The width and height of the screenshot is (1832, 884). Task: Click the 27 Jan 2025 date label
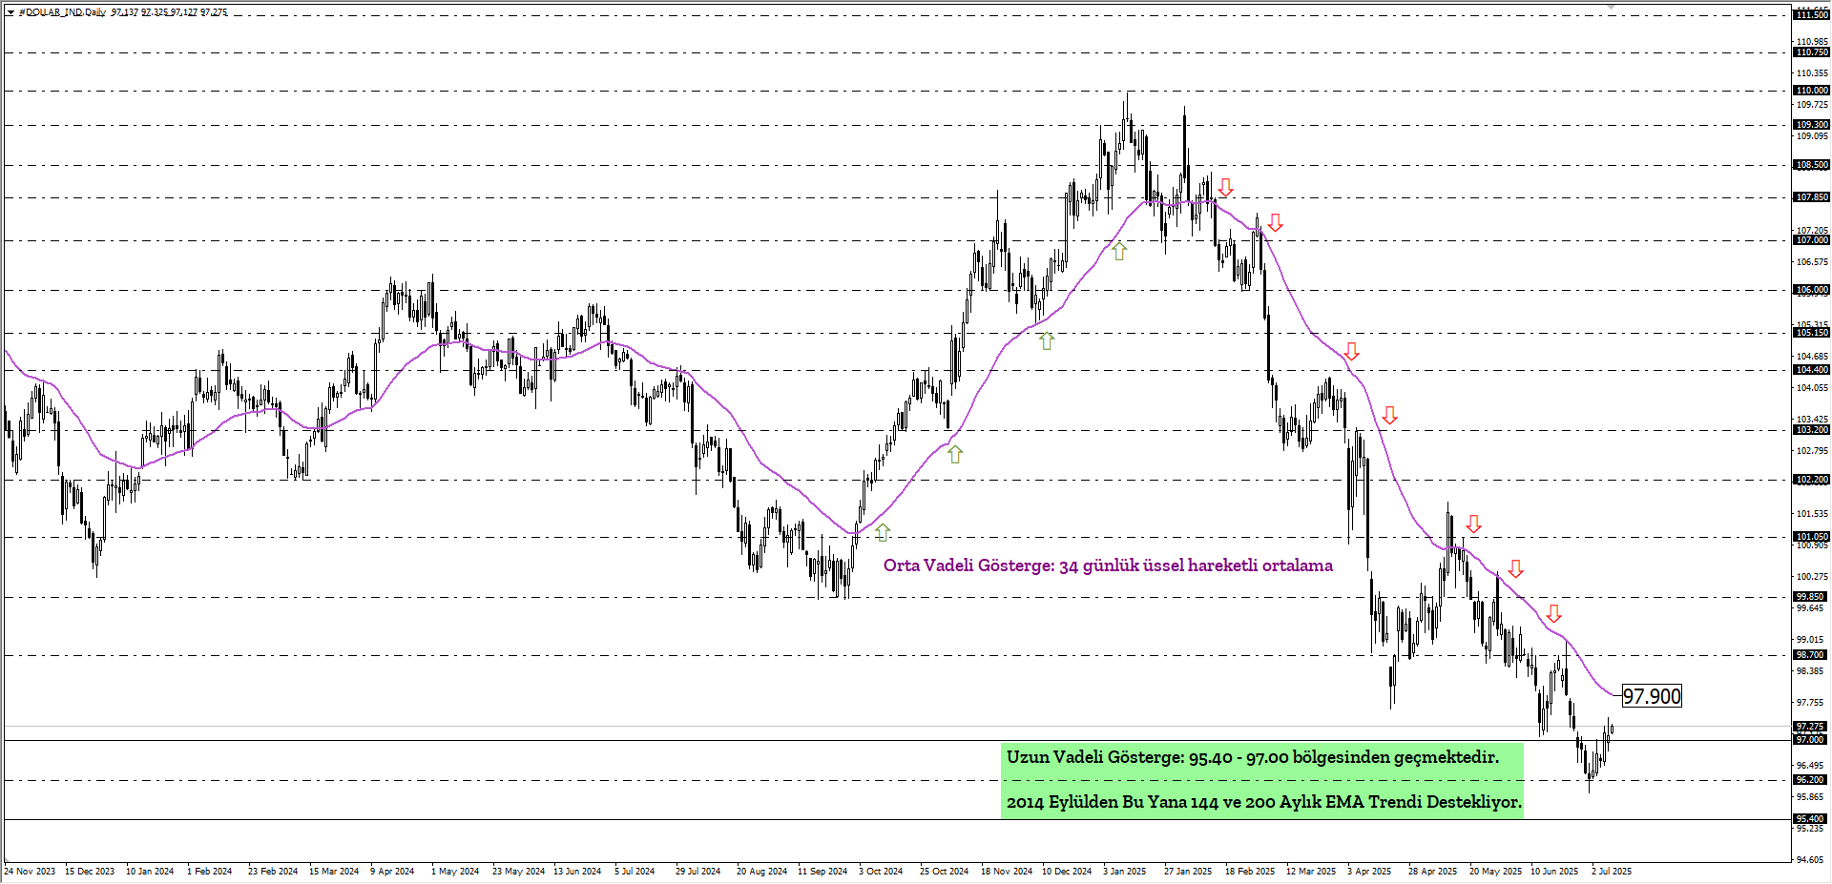tap(1188, 872)
